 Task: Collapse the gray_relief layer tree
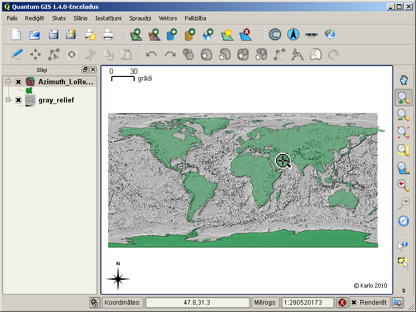tap(8, 100)
